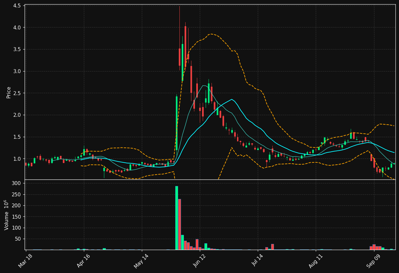Click the Sep 09 date label

(373, 261)
